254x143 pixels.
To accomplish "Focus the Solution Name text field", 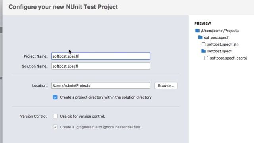I will [100, 66].
